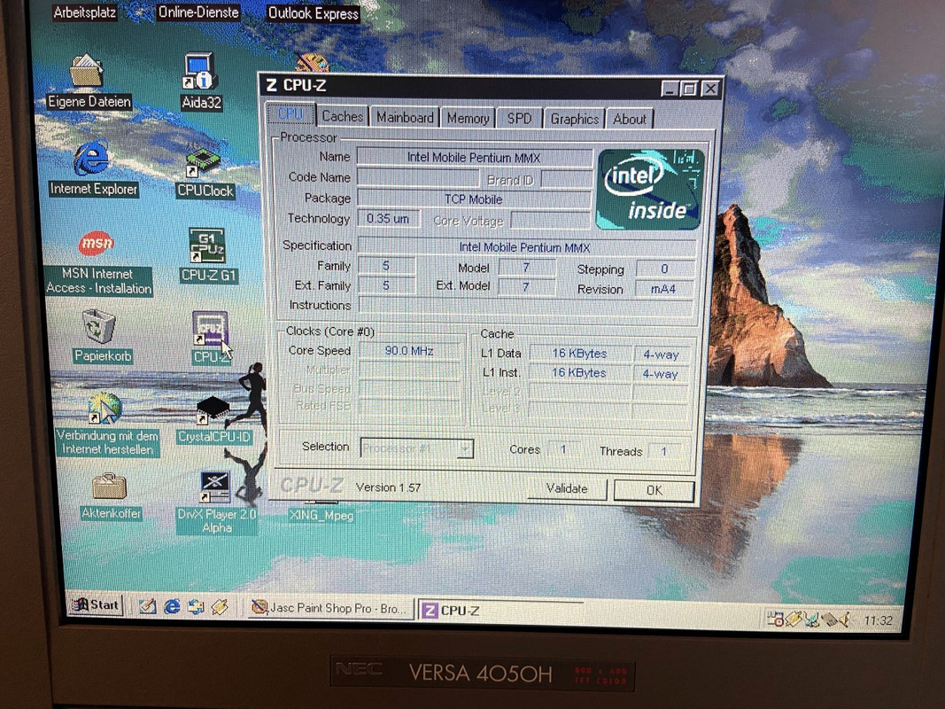Close the CPU-Z window

coord(710,90)
